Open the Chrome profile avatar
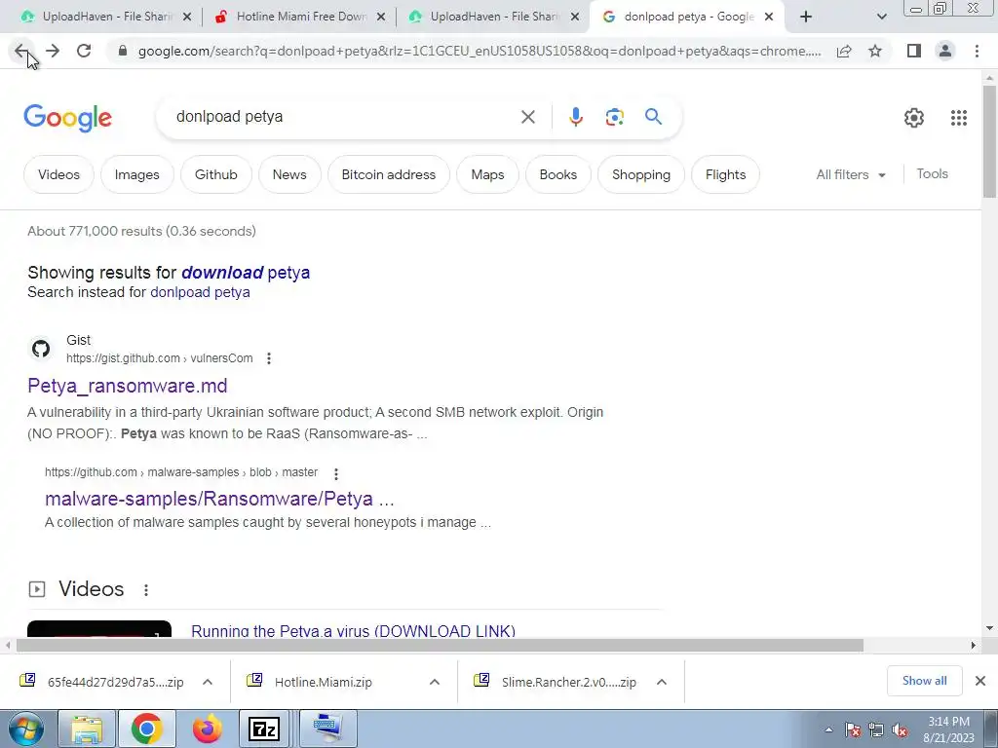This screenshot has width=998, height=748. [x=945, y=51]
